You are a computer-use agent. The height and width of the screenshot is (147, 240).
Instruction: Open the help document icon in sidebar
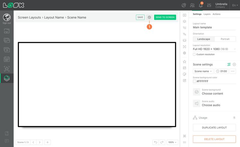click(7, 133)
